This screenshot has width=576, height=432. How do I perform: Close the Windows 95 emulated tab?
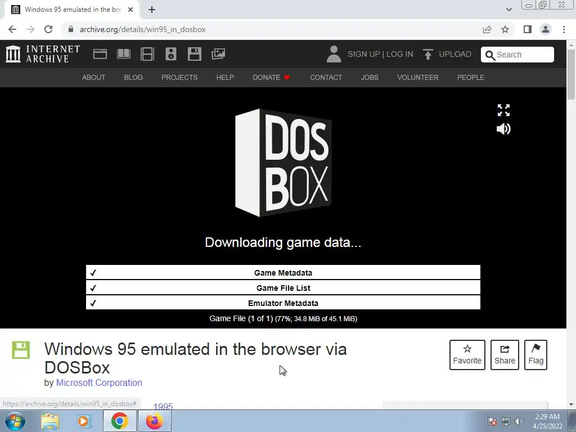130,10
